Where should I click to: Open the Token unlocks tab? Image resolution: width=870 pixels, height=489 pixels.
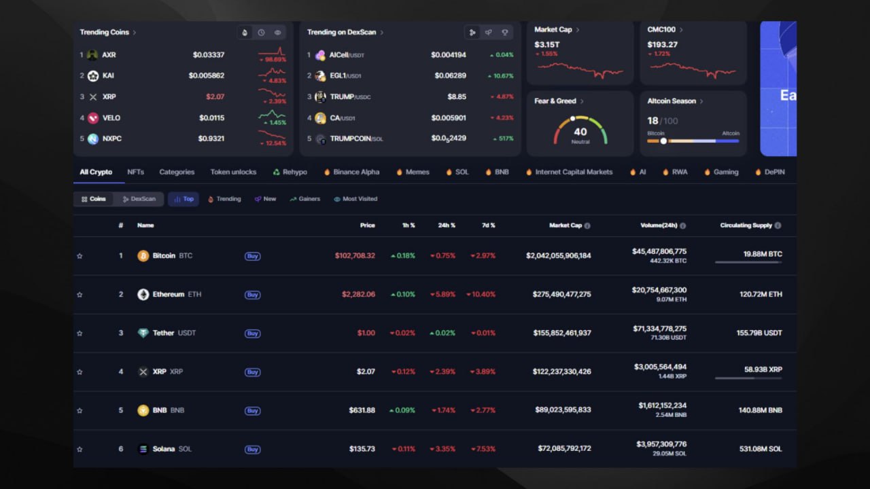click(x=233, y=173)
